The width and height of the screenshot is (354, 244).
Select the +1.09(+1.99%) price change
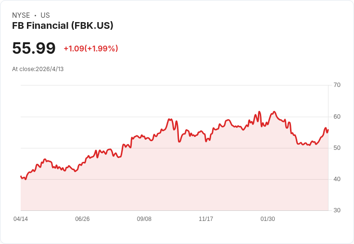coord(91,49)
